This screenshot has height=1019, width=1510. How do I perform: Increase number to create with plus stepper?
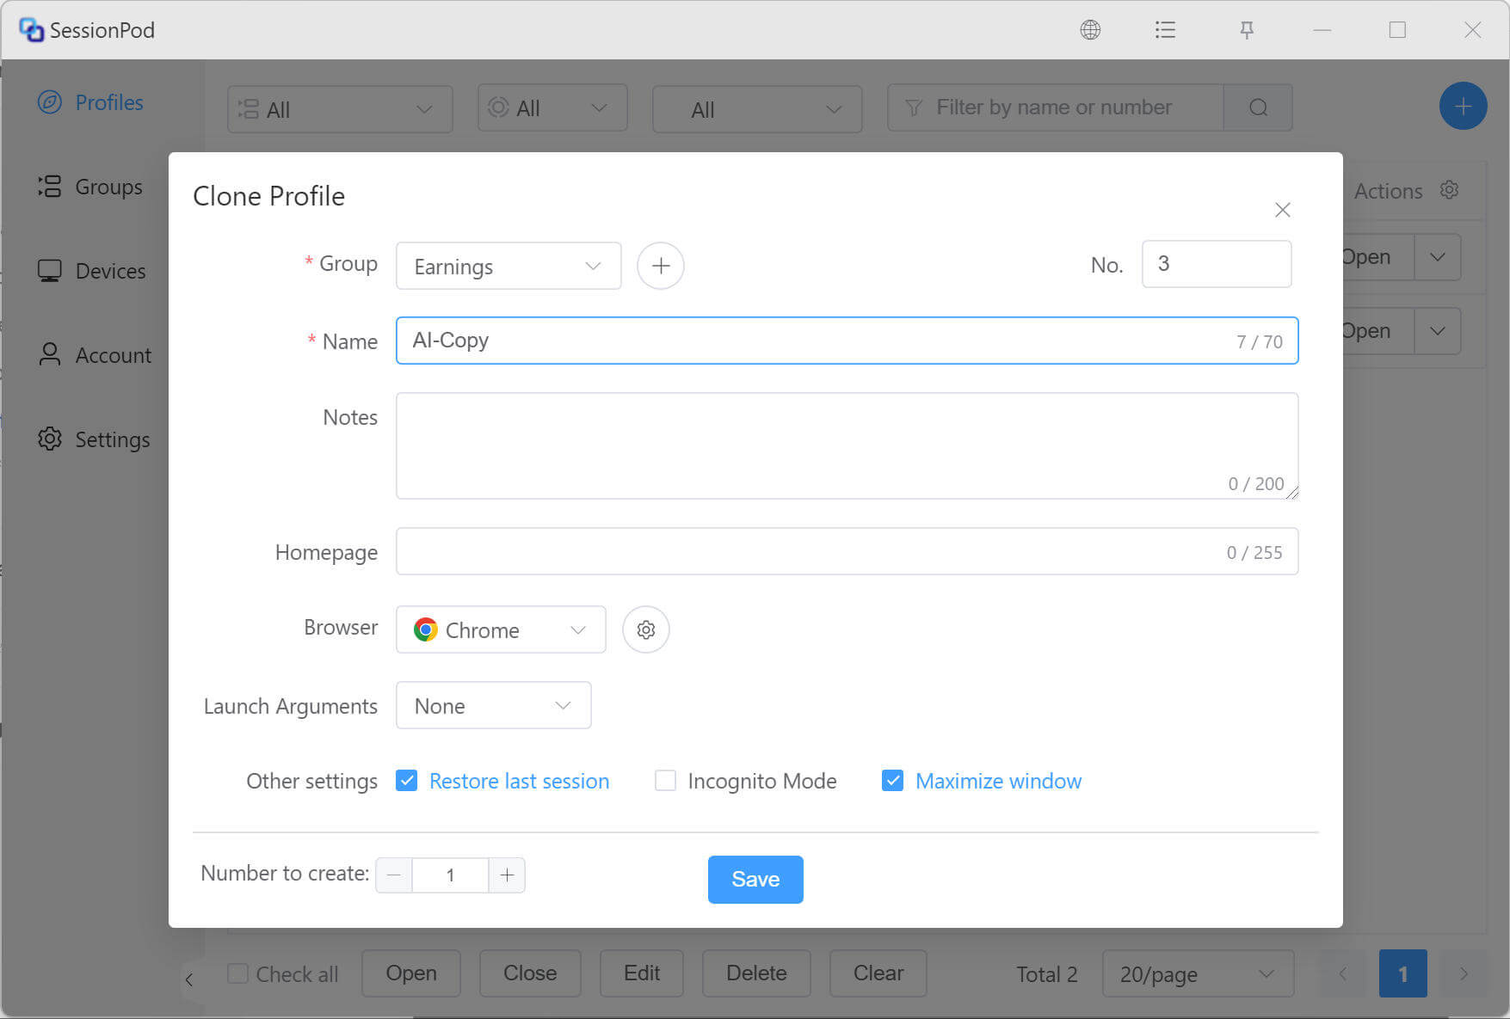click(x=507, y=875)
